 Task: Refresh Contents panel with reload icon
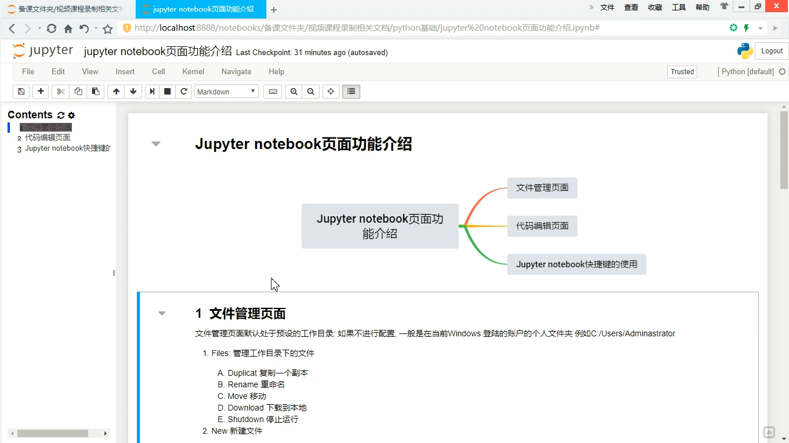pos(61,115)
